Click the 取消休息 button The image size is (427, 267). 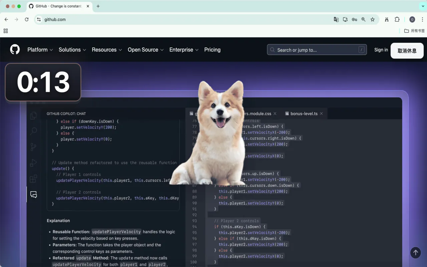click(x=407, y=51)
